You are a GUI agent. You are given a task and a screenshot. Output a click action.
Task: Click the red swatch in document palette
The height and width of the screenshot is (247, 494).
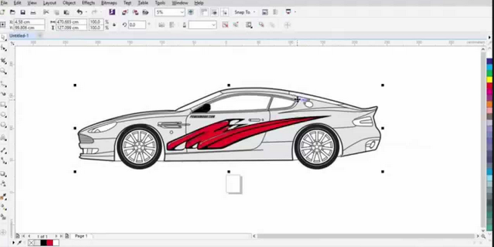[x=50, y=242]
